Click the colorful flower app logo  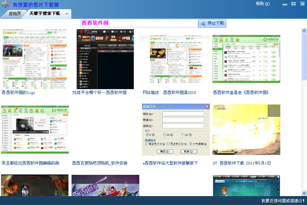point(5,5)
